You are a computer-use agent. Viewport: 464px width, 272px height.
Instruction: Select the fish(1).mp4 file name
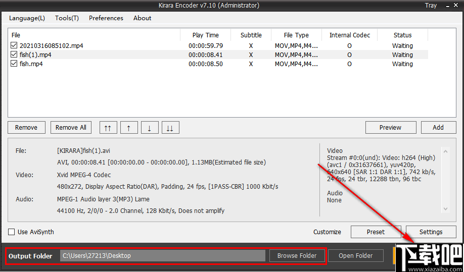[x=36, y=55]
